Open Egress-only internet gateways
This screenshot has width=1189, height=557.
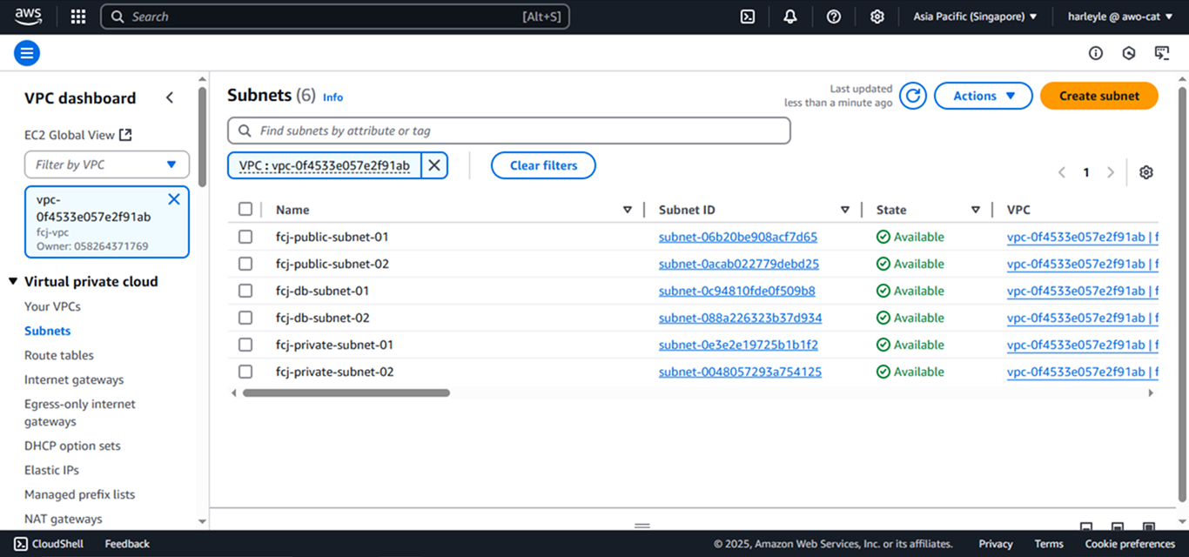pos(80,413)
